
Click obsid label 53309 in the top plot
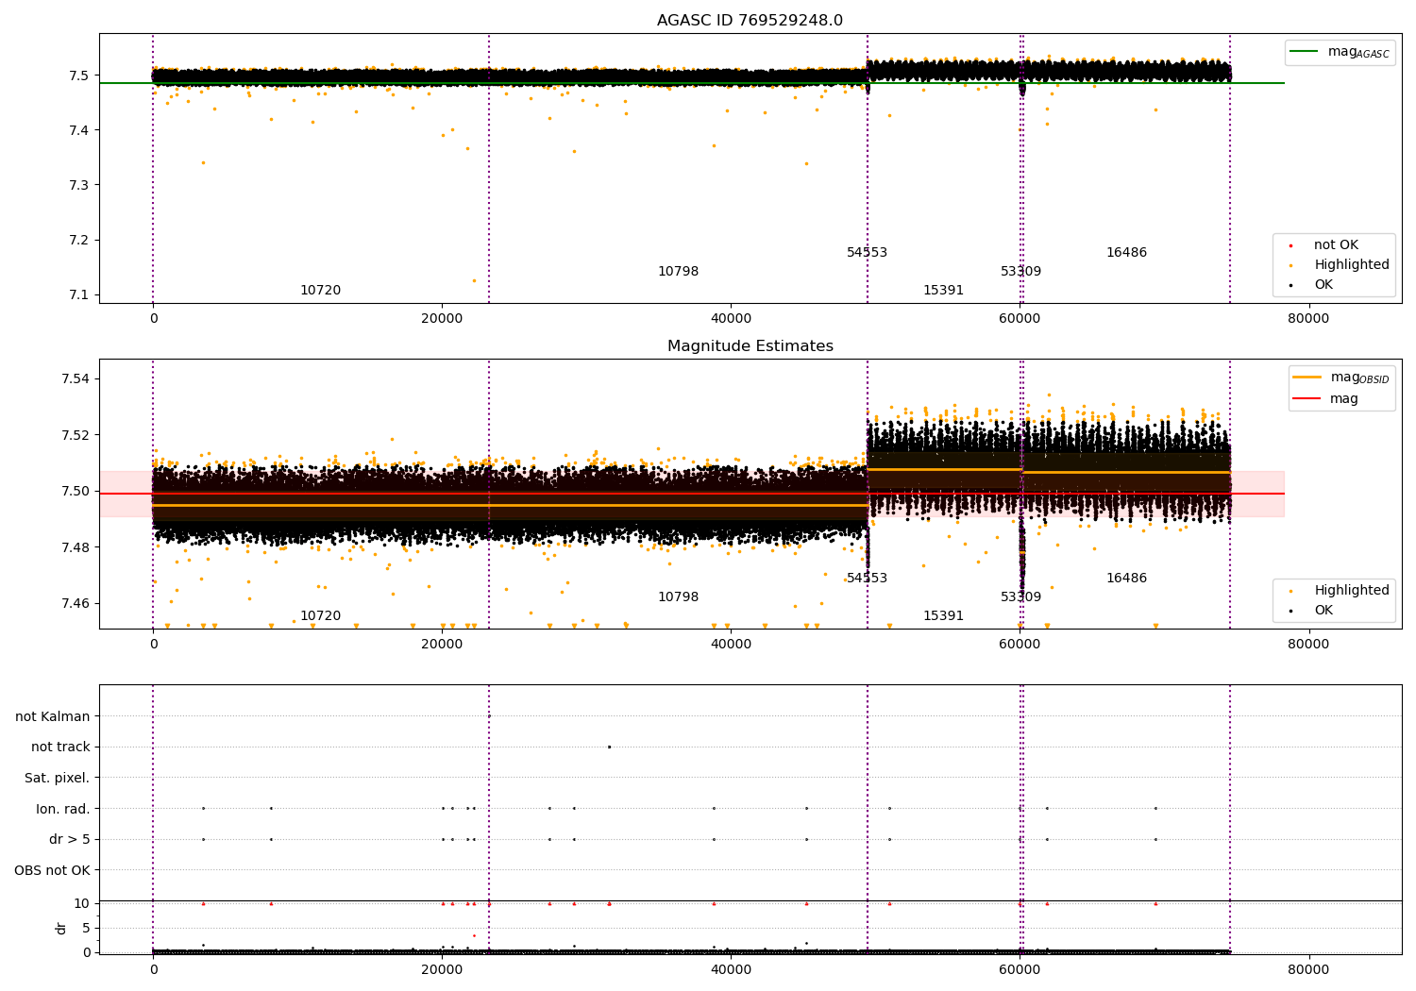[1020, 272]
